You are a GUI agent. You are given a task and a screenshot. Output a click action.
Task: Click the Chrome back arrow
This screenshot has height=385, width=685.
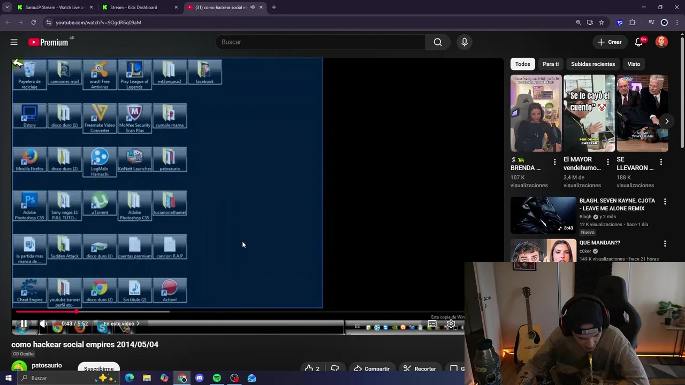tap(7, 22)
